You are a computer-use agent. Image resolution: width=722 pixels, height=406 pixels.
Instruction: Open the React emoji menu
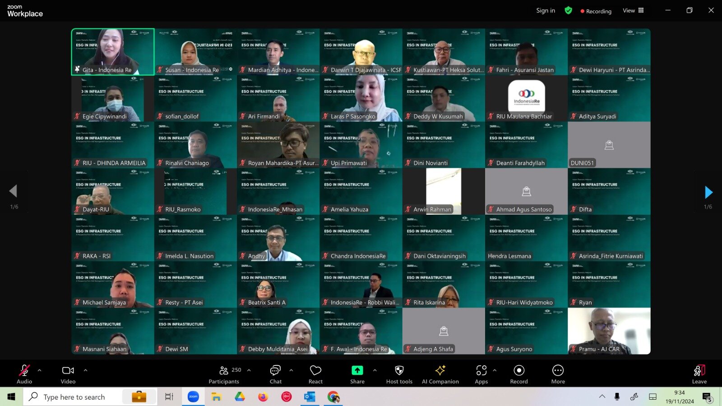click(315, 374)
